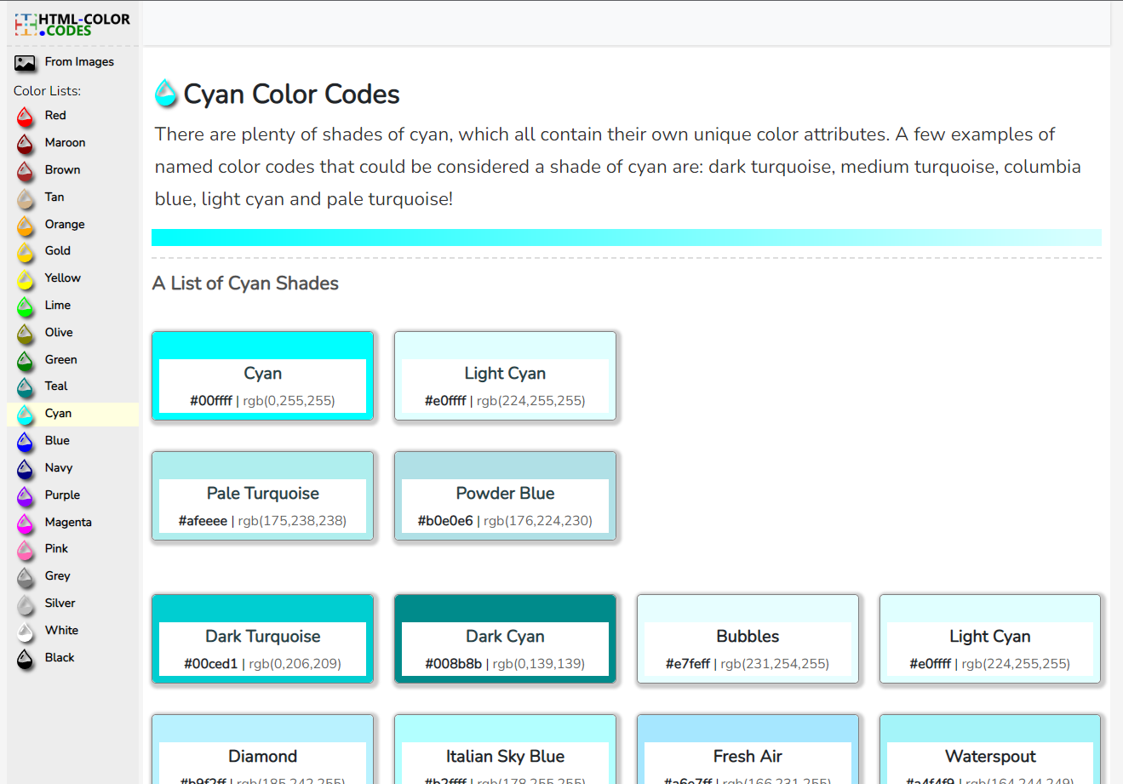
Task: Click the cyan droplet beside page heading
Action: (x=166, y=94)
